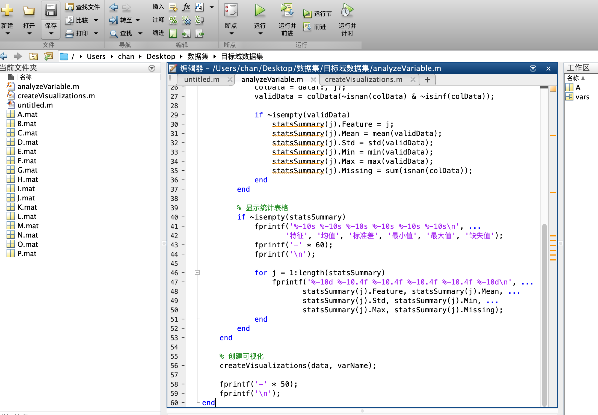Click Find Files (查找文件) button
The image size is (598, 415).
click(82, 7)
